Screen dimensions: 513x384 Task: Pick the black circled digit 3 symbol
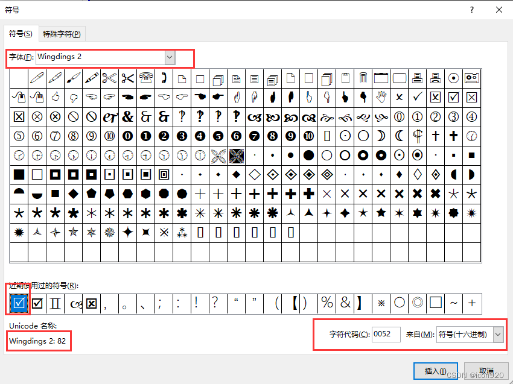pos(182,136)
